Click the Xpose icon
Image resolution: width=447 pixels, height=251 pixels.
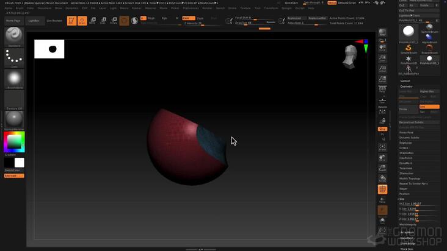tap(382, 231)
